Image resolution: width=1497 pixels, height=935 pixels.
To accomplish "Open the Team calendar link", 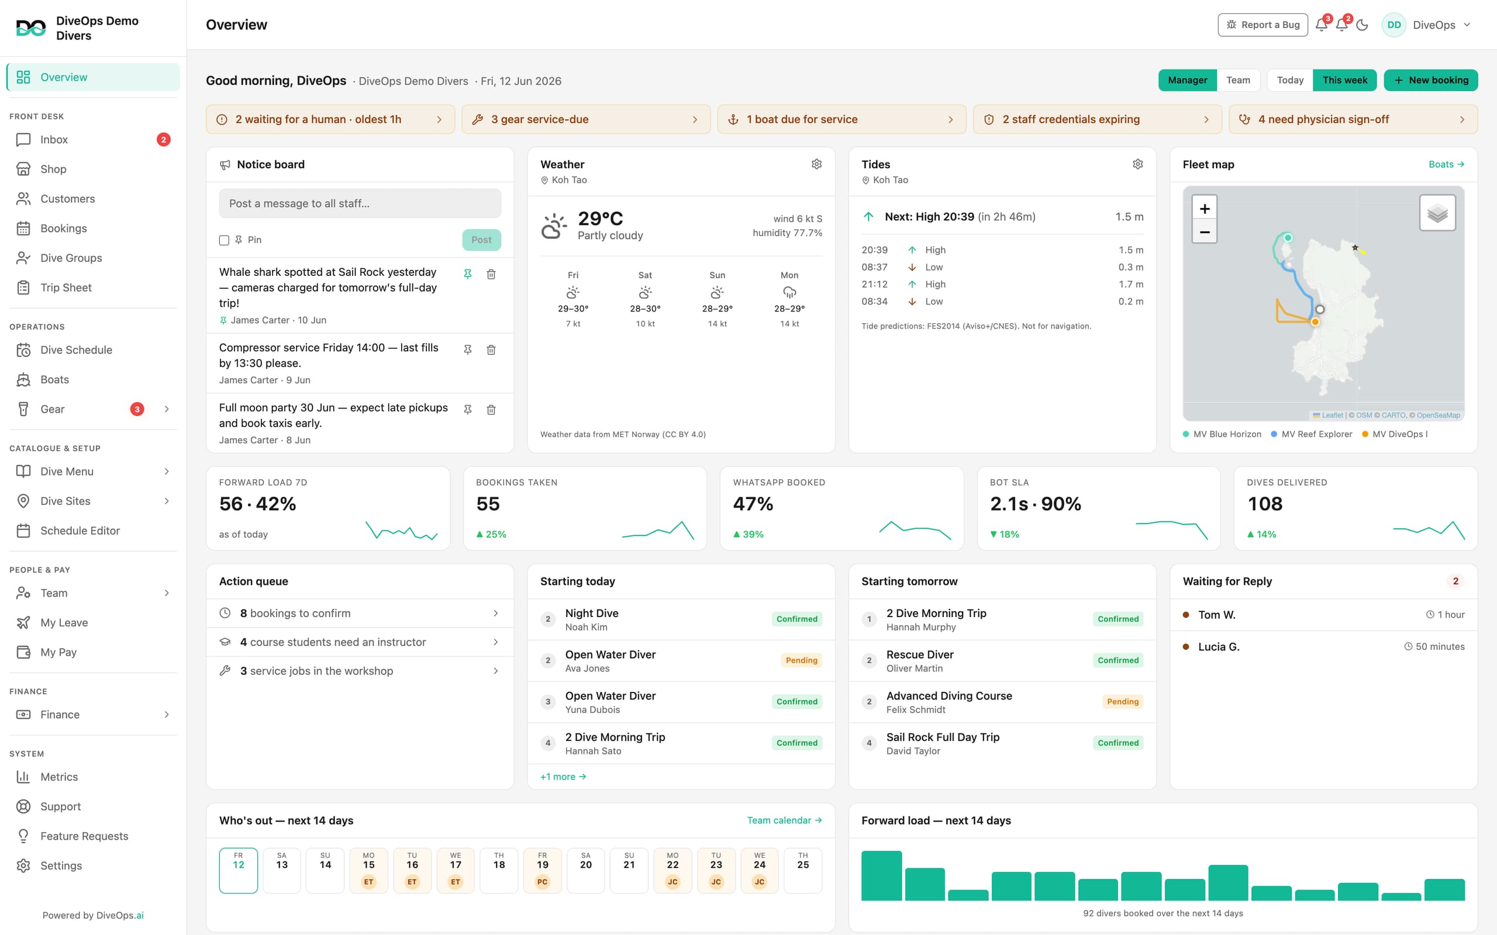I will pos(784,820).
